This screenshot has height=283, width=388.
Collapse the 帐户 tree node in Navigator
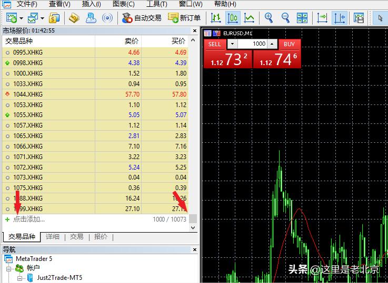point(9,268)
